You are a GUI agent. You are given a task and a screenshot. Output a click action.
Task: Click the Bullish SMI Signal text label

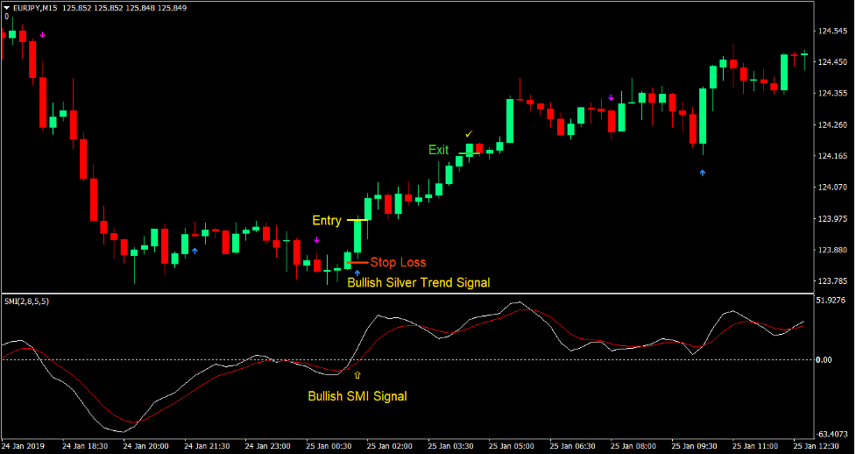click(x=357, y=396)
